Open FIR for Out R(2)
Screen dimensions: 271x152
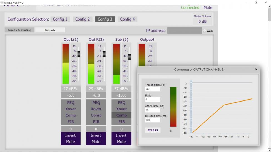pos(96,122)
